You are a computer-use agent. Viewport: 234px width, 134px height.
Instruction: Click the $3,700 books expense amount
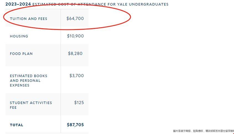(x=77, y=76)
